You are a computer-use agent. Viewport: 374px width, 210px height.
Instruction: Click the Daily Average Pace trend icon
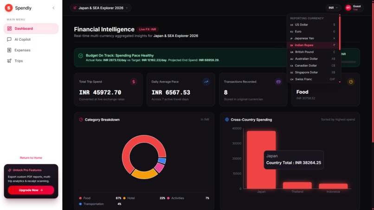coord(206,82)
